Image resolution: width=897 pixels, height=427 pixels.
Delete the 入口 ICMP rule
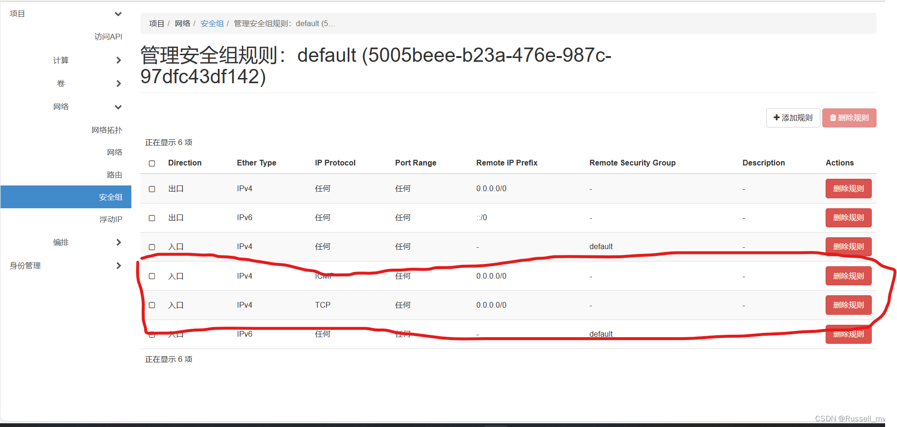(x=848, y=276)
